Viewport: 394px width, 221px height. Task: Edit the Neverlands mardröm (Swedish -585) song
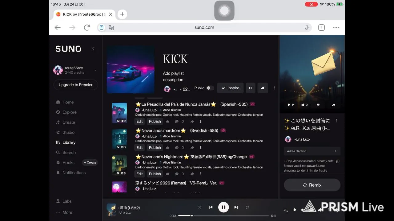point(140,148)
